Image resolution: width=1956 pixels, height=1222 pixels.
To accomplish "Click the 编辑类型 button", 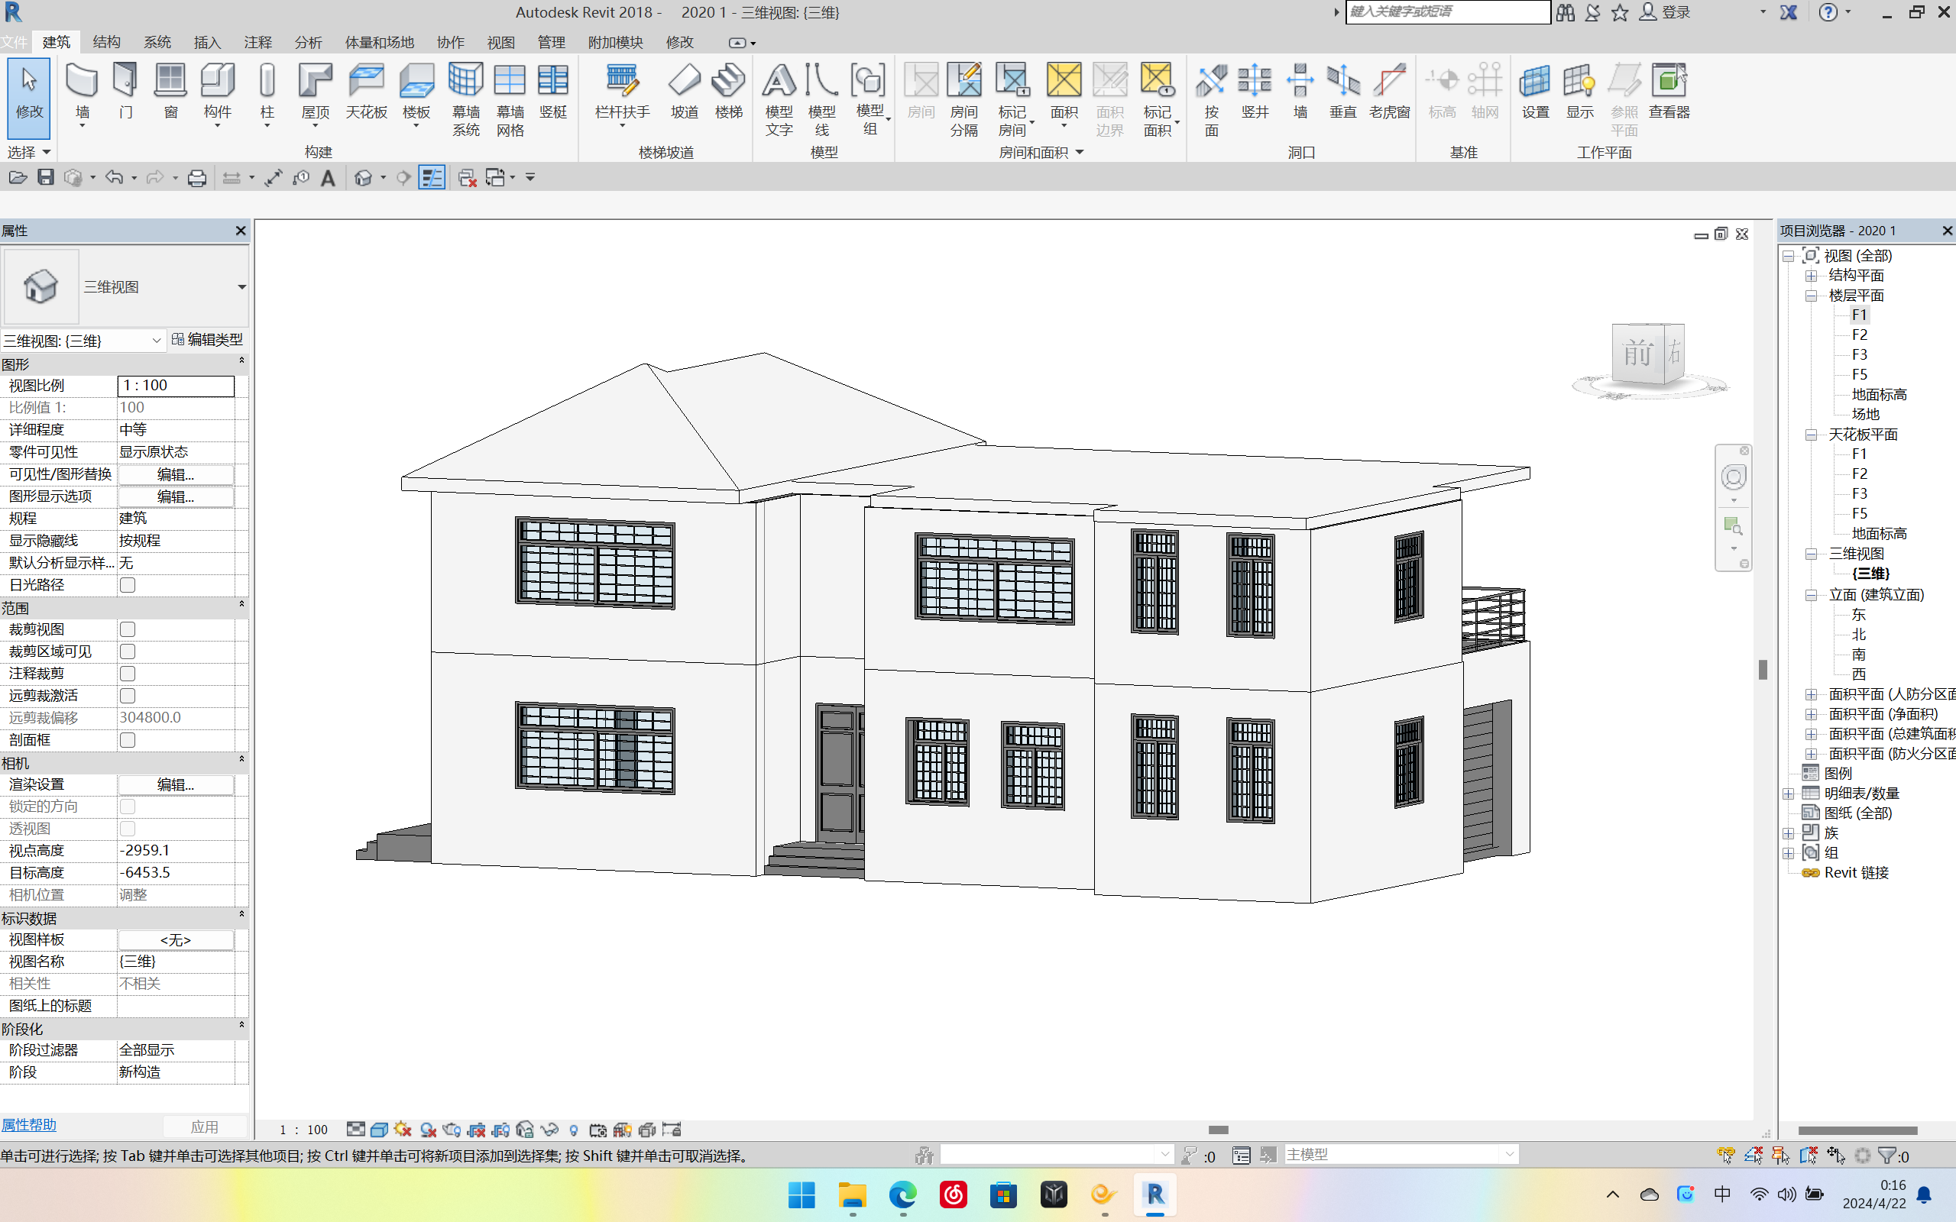I will pos(208,341).
